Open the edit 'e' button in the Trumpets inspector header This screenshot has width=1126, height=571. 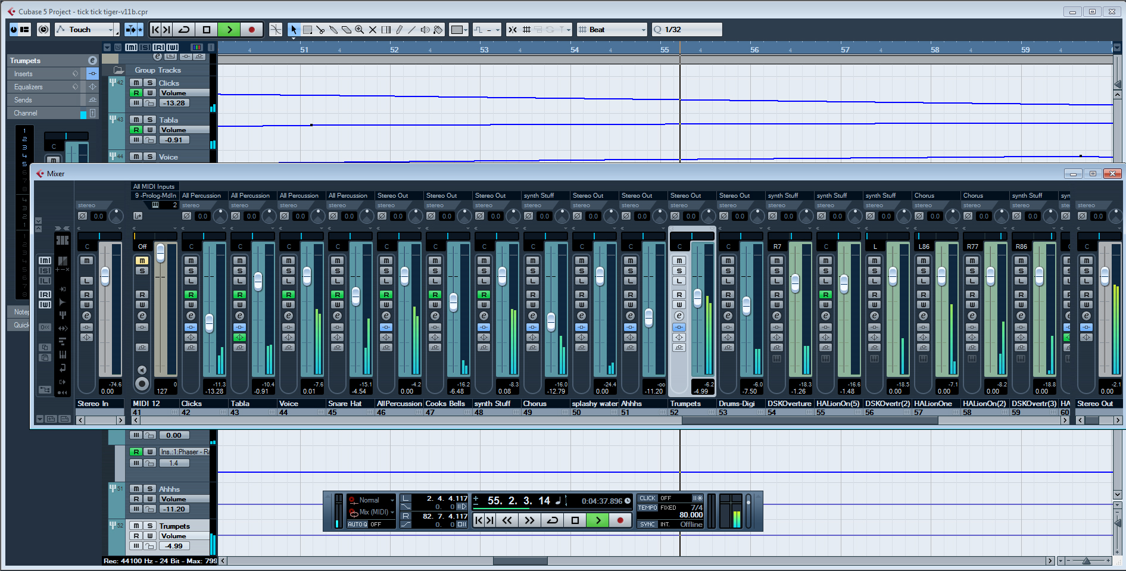92,60
